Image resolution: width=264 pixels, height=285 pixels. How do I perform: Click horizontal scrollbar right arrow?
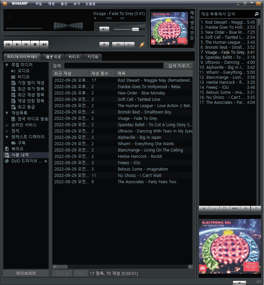[190, 267]
